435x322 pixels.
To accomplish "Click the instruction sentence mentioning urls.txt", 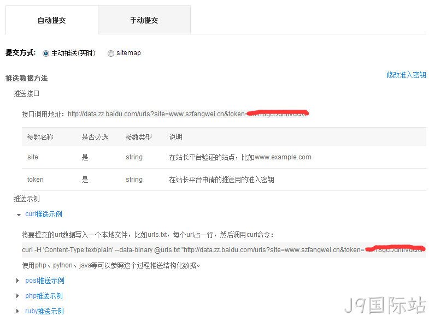I will point(148,235).
